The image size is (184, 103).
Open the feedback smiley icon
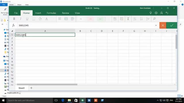pyautogui.click(x=156, y=13)
